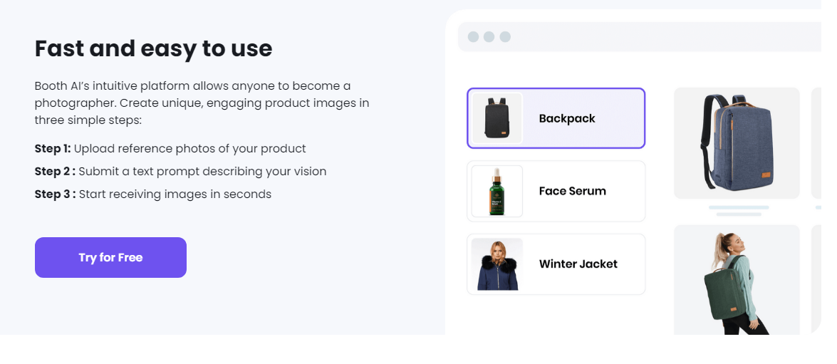This screenshot has height=364, width=837.
Task: Click the Step 2 text prompt line
Action: (180, 172)
